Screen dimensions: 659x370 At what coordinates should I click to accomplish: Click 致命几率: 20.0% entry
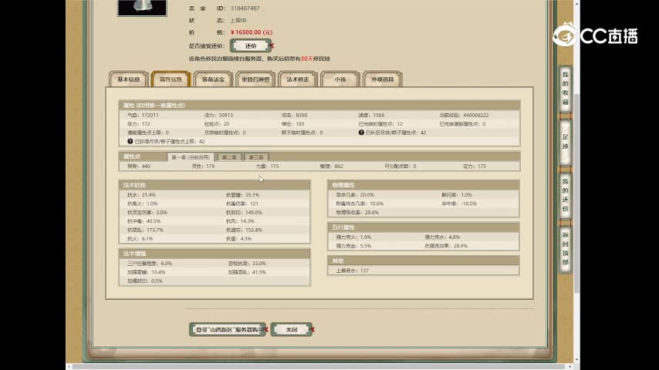[355, 195]
